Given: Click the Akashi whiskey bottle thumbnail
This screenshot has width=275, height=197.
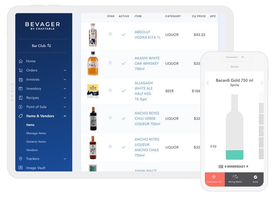Looking at the screenshot, I should point(93,63).
